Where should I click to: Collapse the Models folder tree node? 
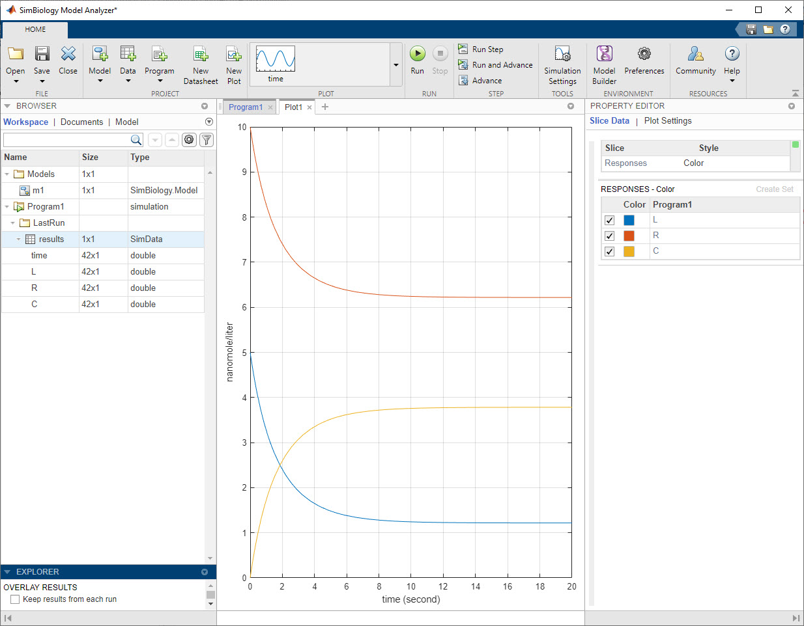tap(7, 174)
